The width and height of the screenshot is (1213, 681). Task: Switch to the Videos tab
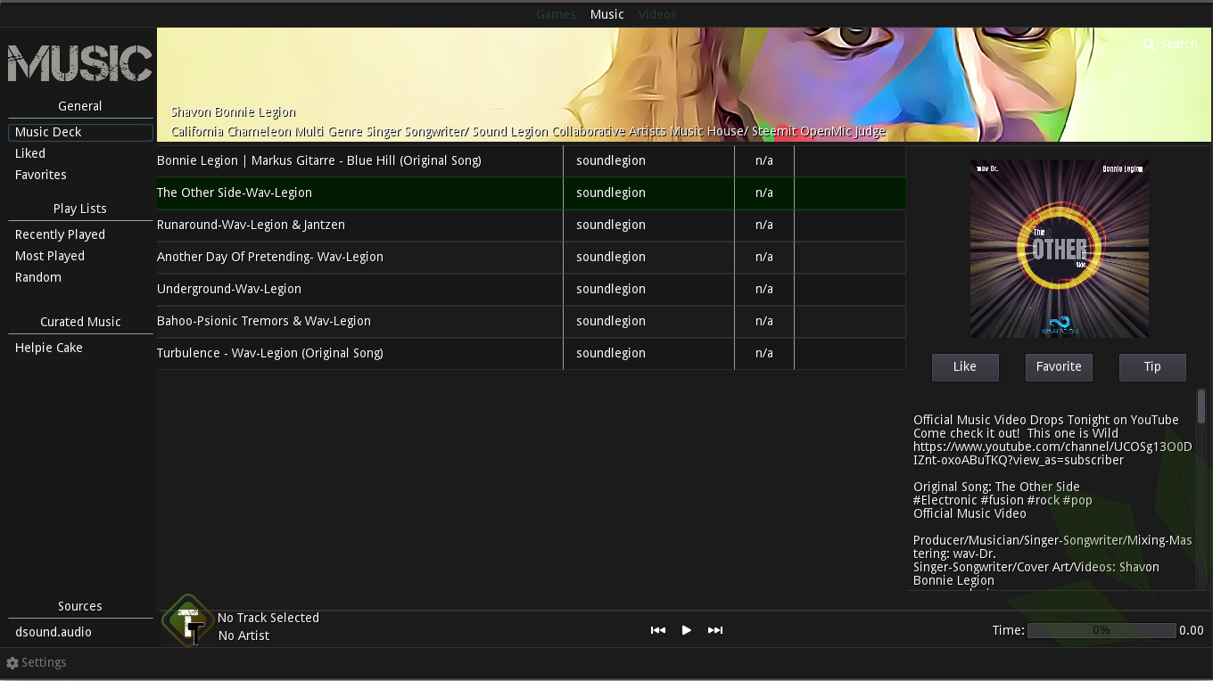[x=657, y=14]
